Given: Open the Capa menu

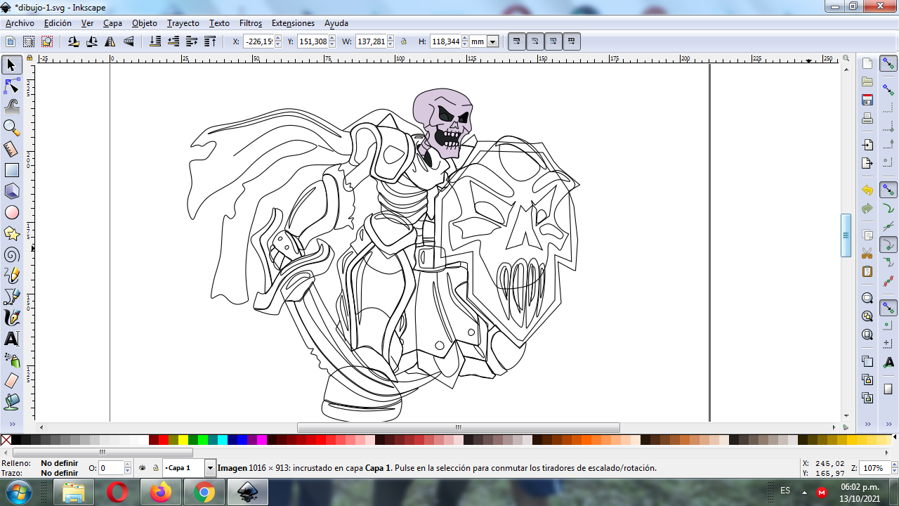Looking at the screenshot, I should click(112, 23).
